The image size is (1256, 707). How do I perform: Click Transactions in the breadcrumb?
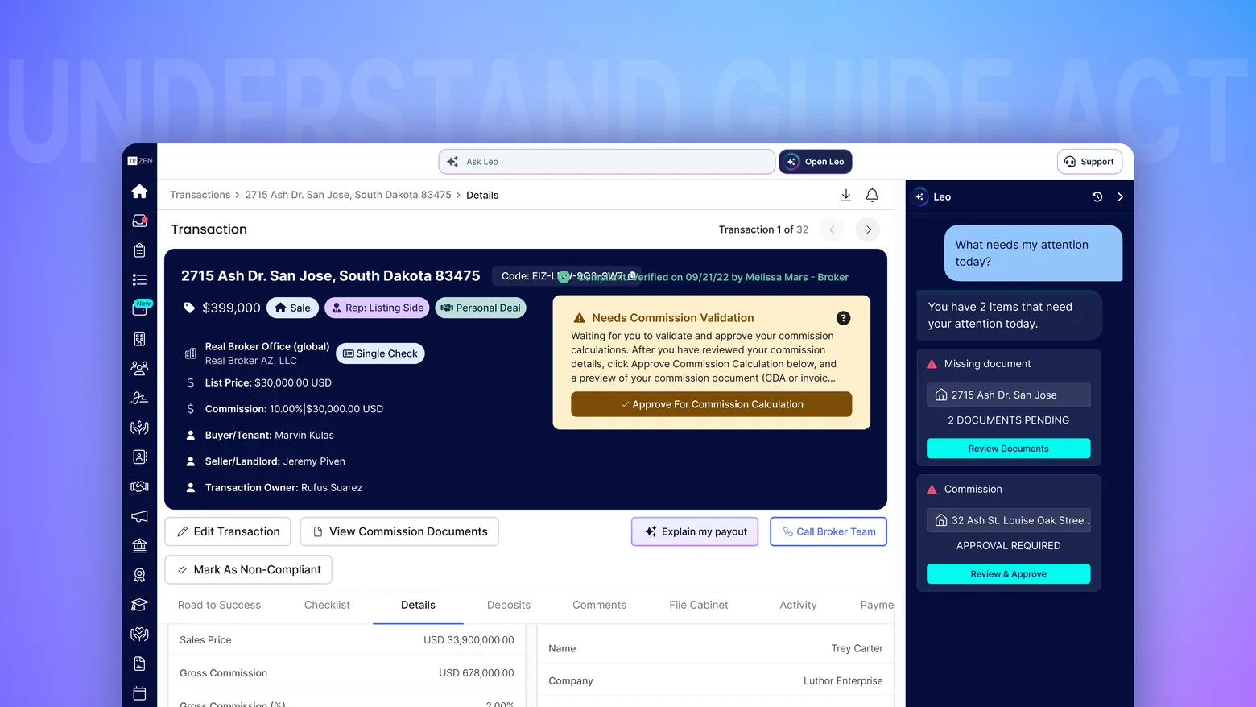[x=200, y=195]
